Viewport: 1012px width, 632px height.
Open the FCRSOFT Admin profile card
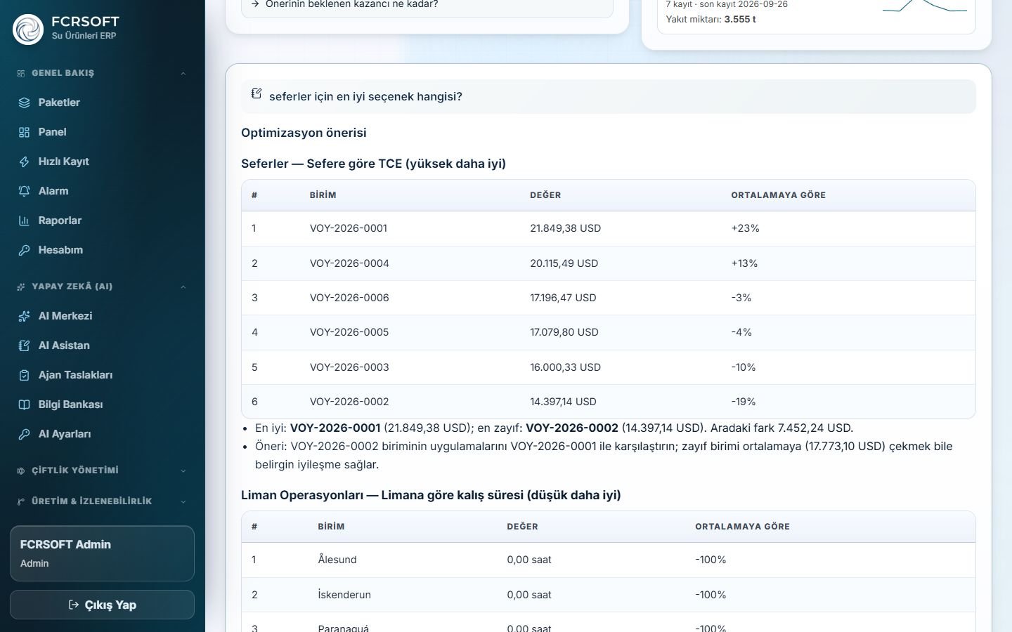[x=102, y=553]
